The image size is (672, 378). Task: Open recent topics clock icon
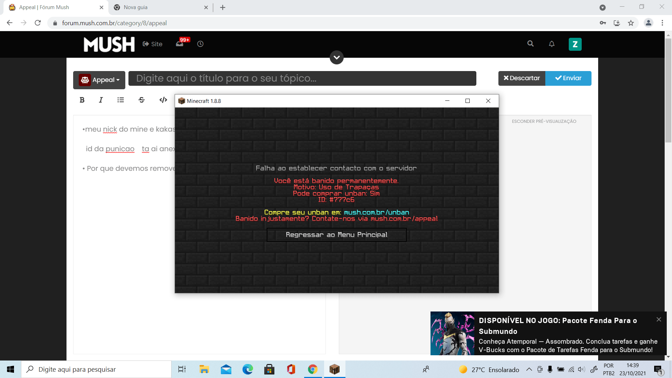point(200,44)
